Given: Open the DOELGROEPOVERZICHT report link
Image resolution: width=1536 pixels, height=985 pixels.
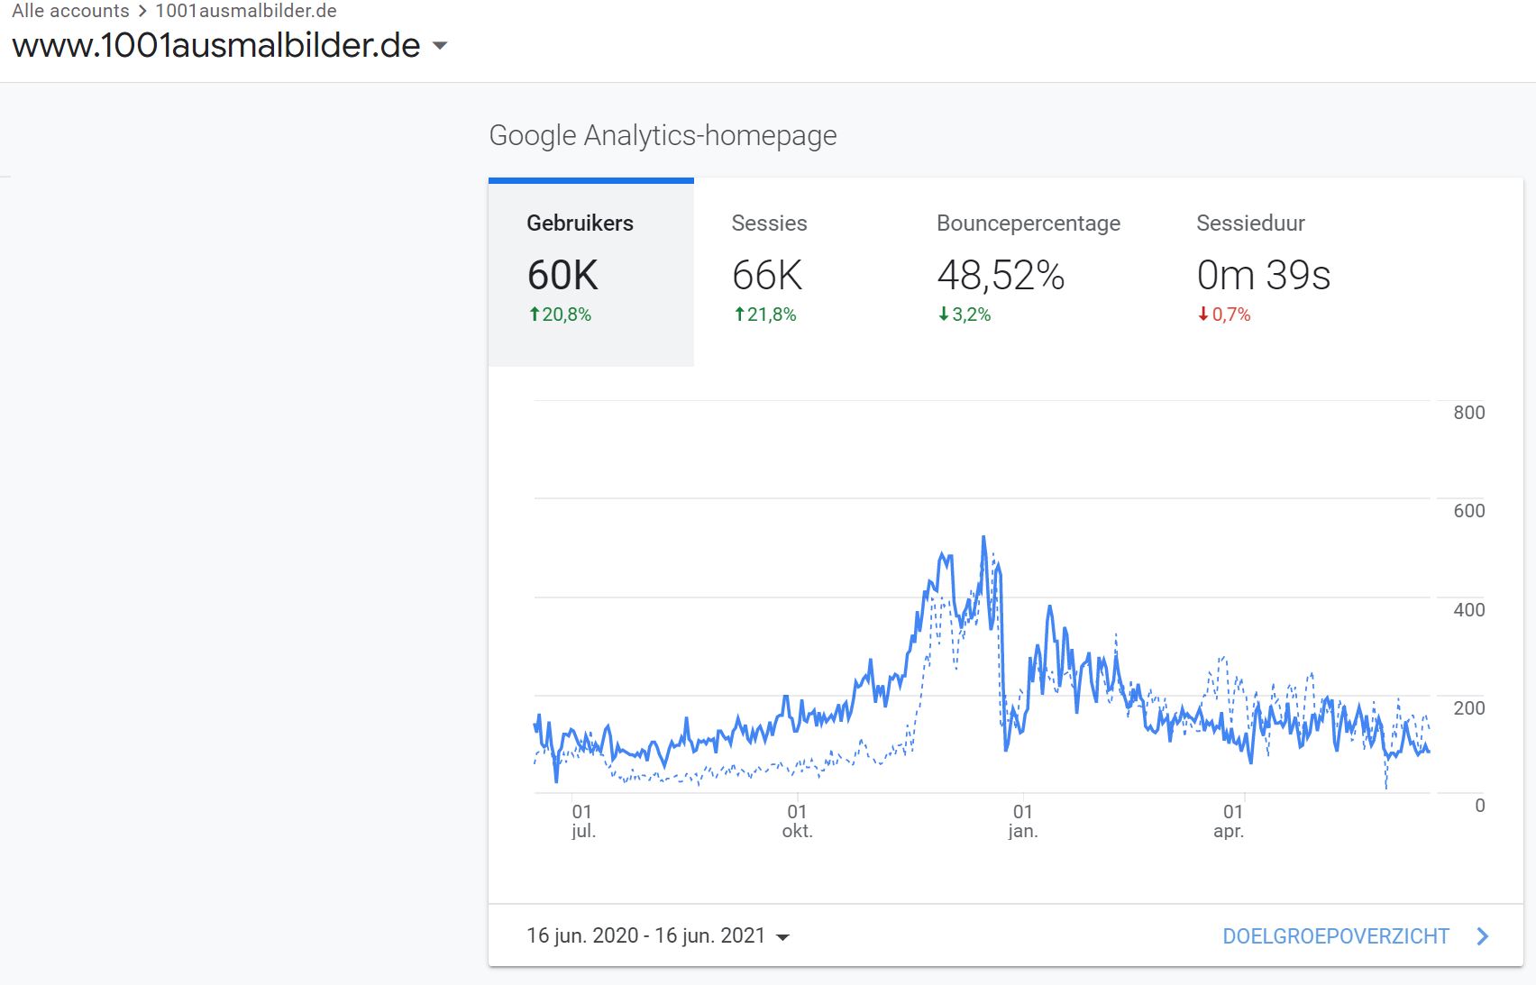Looking at the screenshot, I should click(x=1335, y=936).
